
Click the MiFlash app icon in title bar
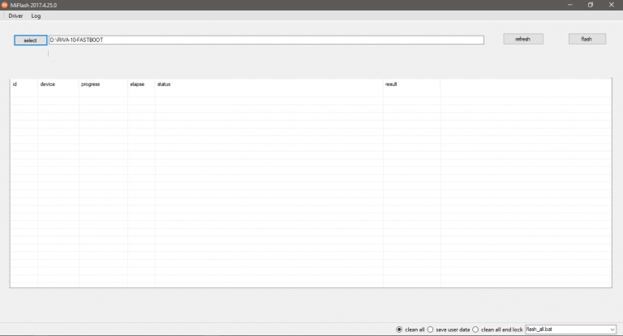[4, 5]
